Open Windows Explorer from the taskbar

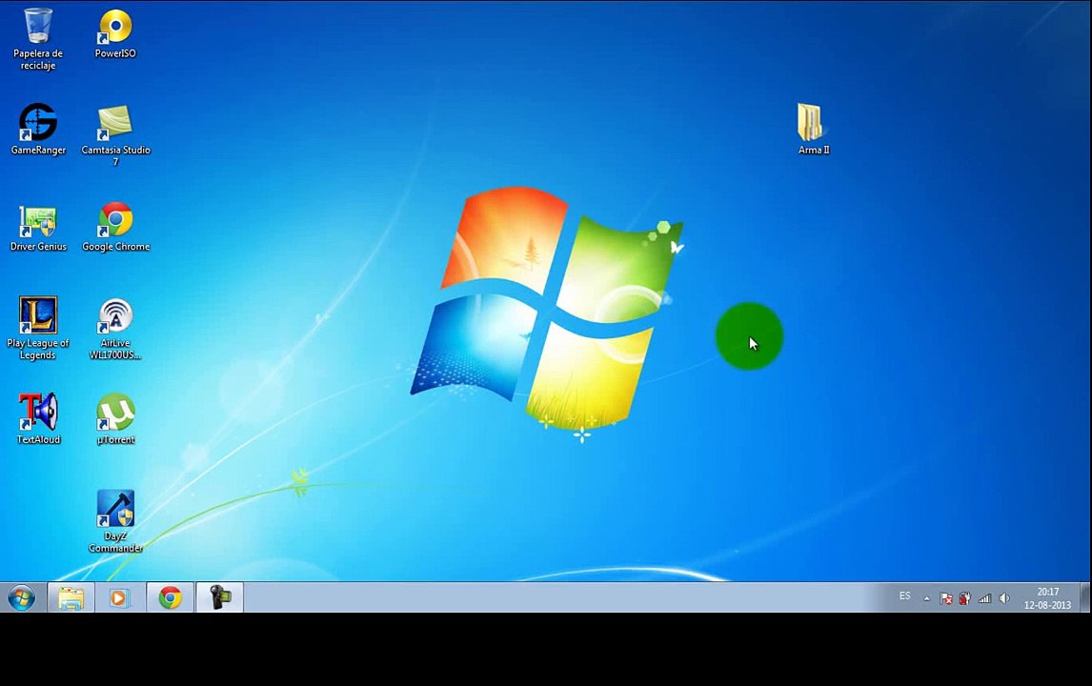[x=71, y=597]
